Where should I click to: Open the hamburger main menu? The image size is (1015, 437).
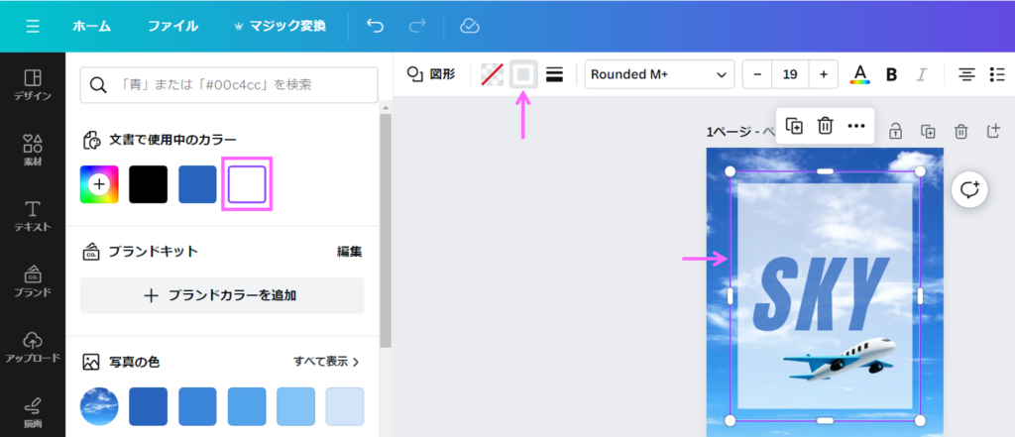pyautogui.click(x=33, y=26)
